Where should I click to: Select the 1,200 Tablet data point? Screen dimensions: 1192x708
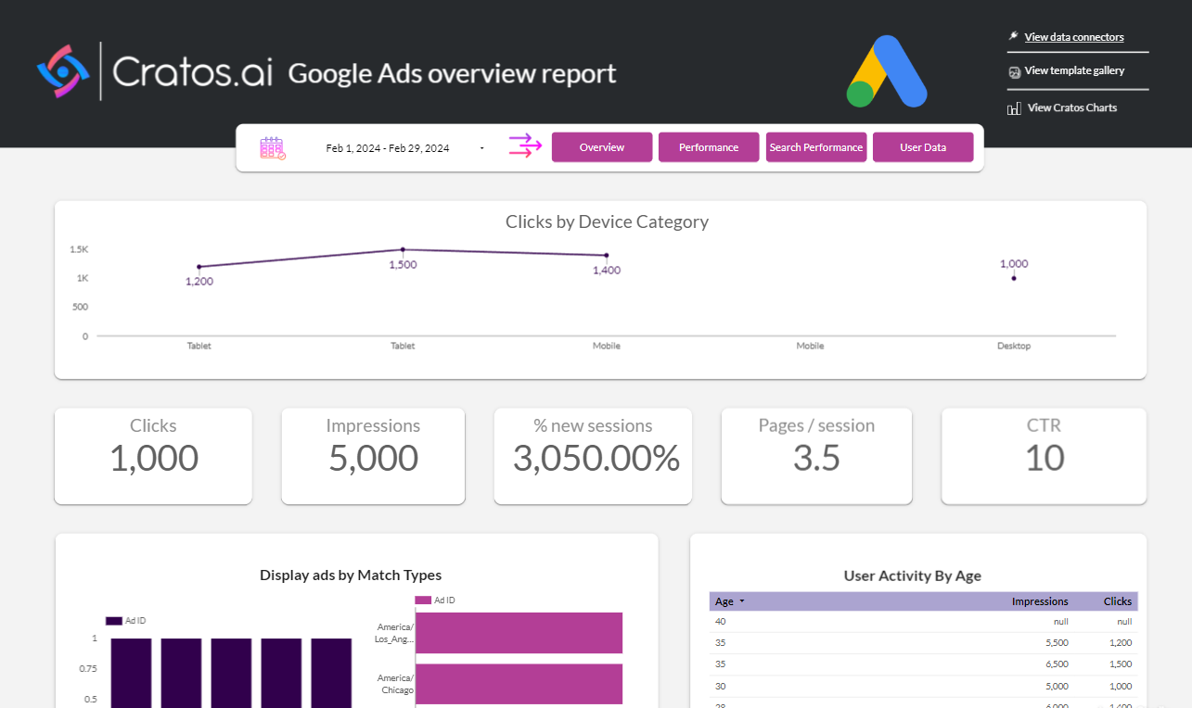tap(199, 267)
